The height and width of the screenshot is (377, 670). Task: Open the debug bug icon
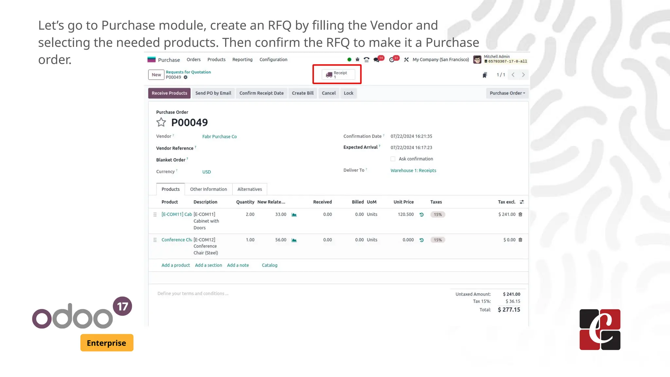click(x=357, y=60)
